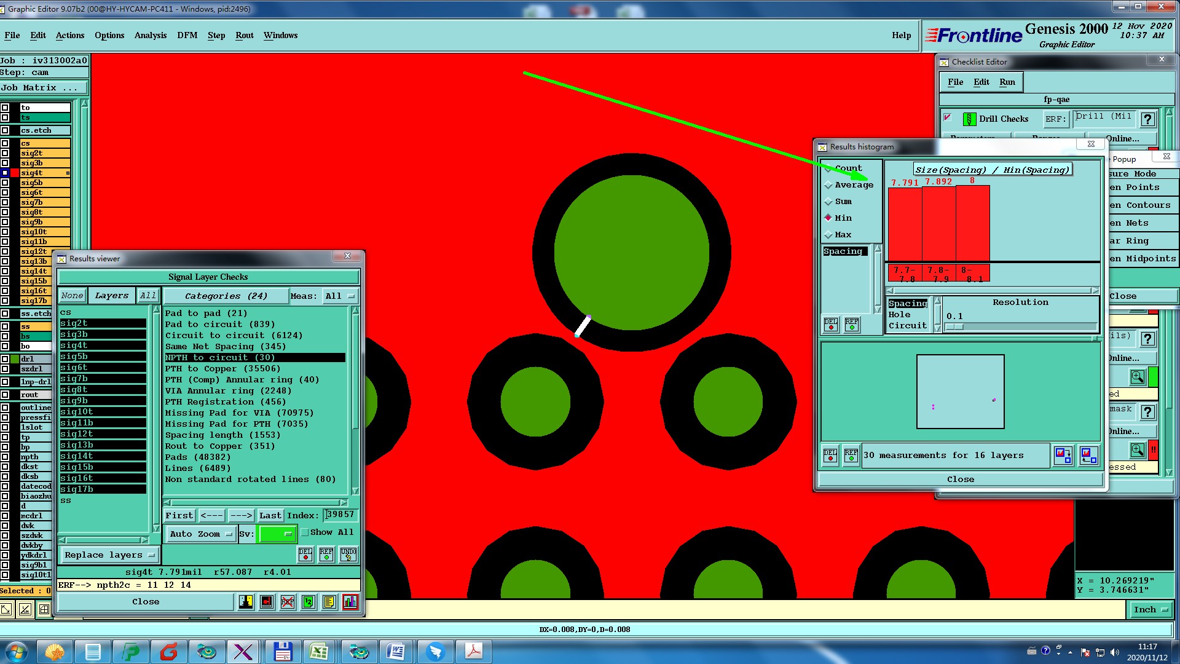Select the Max radio option
The width and height of the screenshot is (1180, 664).
coord(828,235)
